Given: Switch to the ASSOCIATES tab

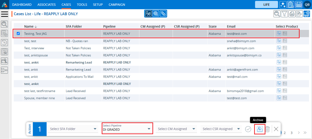Looking at the screenshot, I should coord(47,5).
